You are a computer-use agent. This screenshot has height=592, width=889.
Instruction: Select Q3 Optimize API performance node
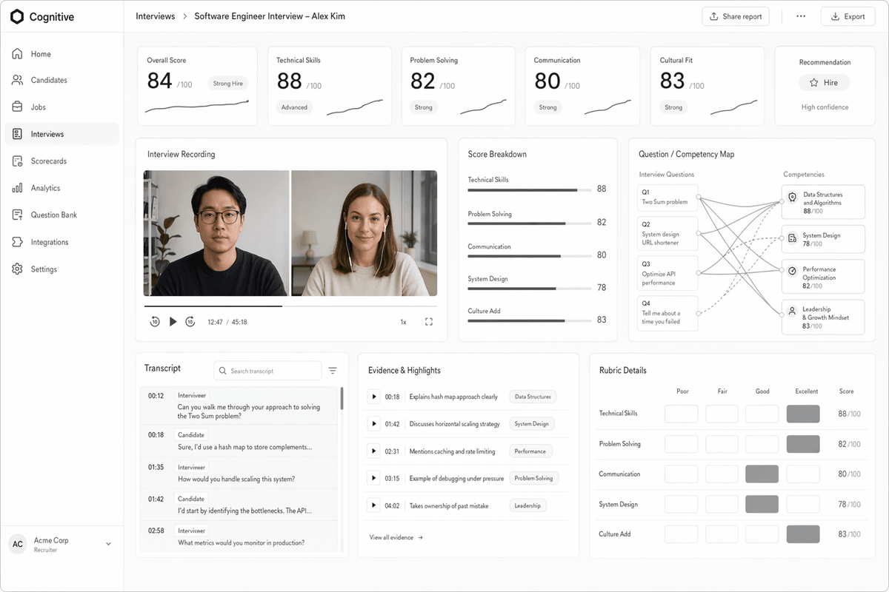(667, 273)
